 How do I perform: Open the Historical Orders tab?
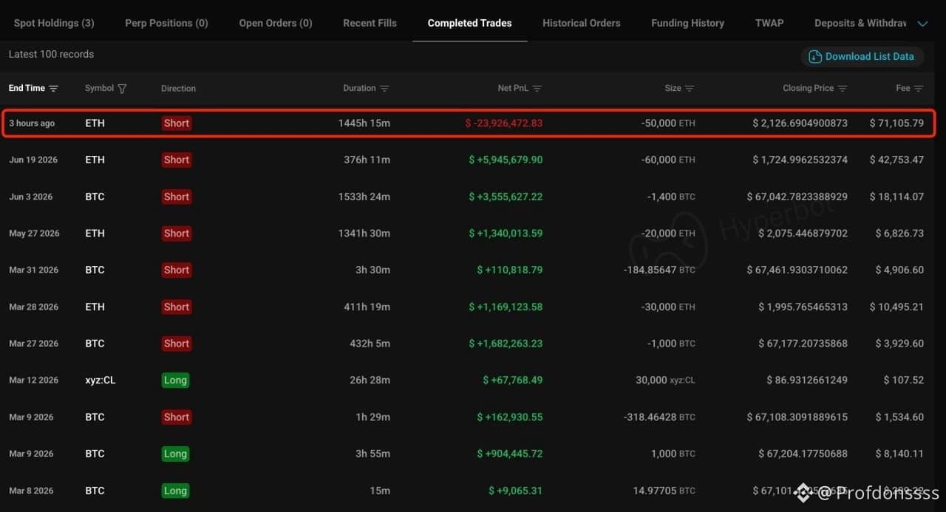coord(581,23)
